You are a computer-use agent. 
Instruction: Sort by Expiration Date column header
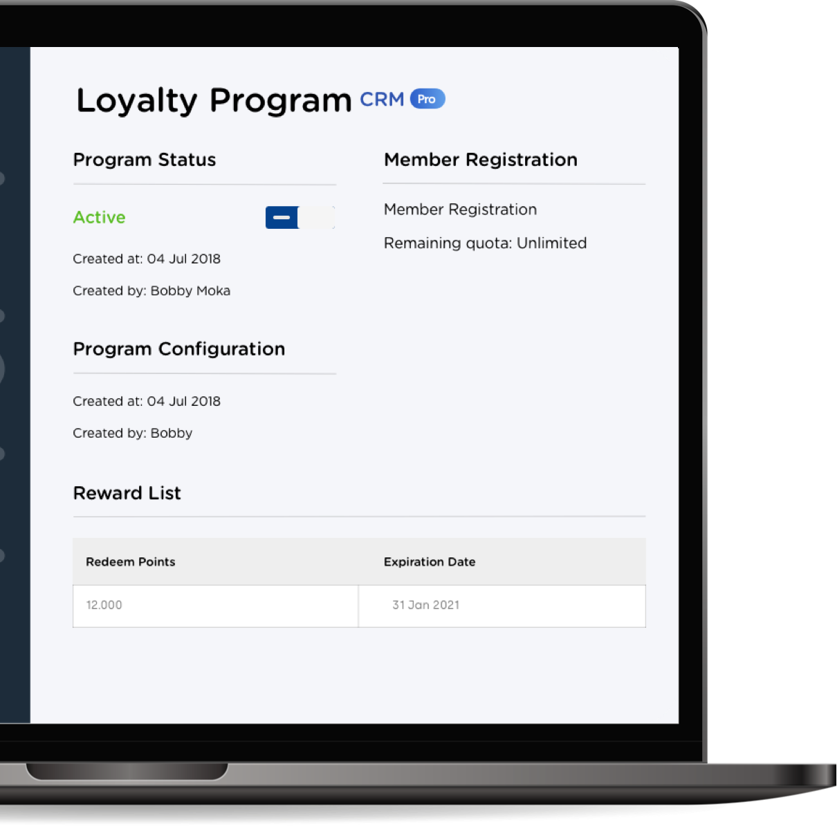tap(430, 562)
